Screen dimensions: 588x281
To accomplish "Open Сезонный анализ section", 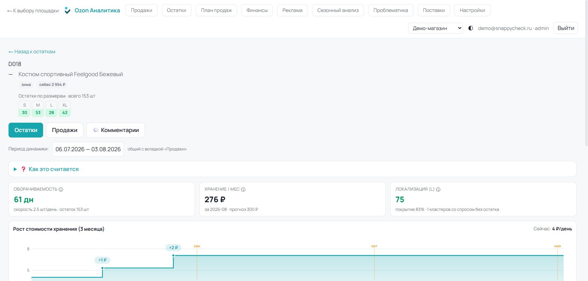I will (338, 10).
